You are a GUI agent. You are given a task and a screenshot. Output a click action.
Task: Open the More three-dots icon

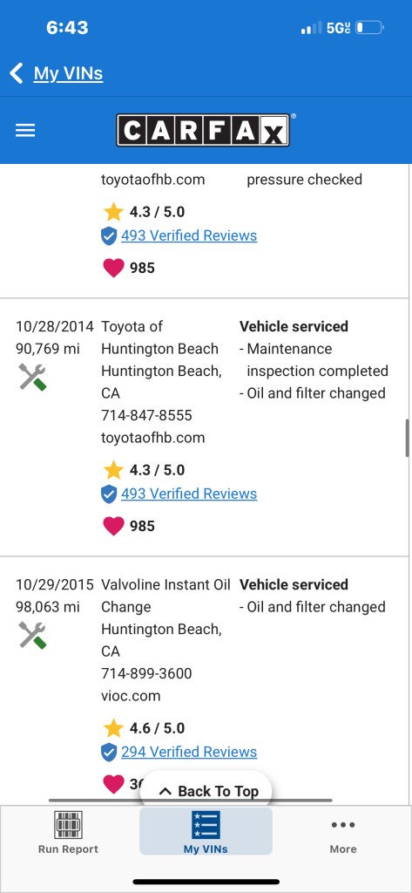(343, 825)
